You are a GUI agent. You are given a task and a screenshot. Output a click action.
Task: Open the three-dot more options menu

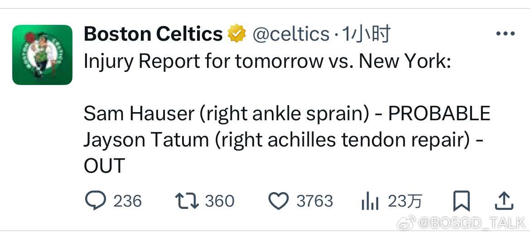tap(506, 34)
